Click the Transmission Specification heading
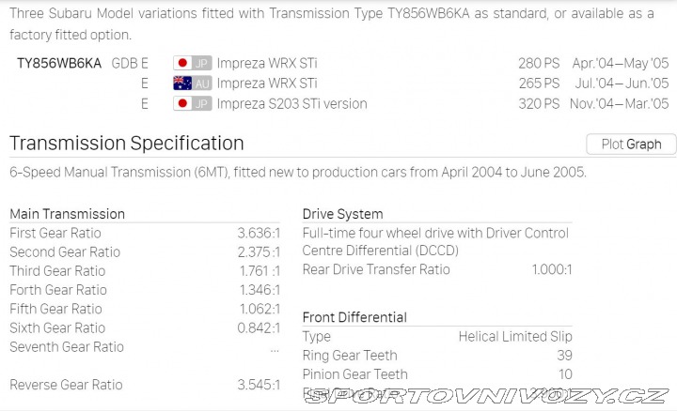Image resolution: width=677 pixels, height=411 pixels. point(127,143)
